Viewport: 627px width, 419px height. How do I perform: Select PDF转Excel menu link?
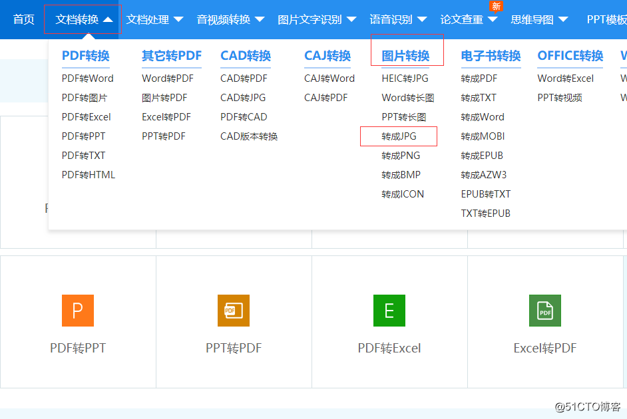click(87, 117)
